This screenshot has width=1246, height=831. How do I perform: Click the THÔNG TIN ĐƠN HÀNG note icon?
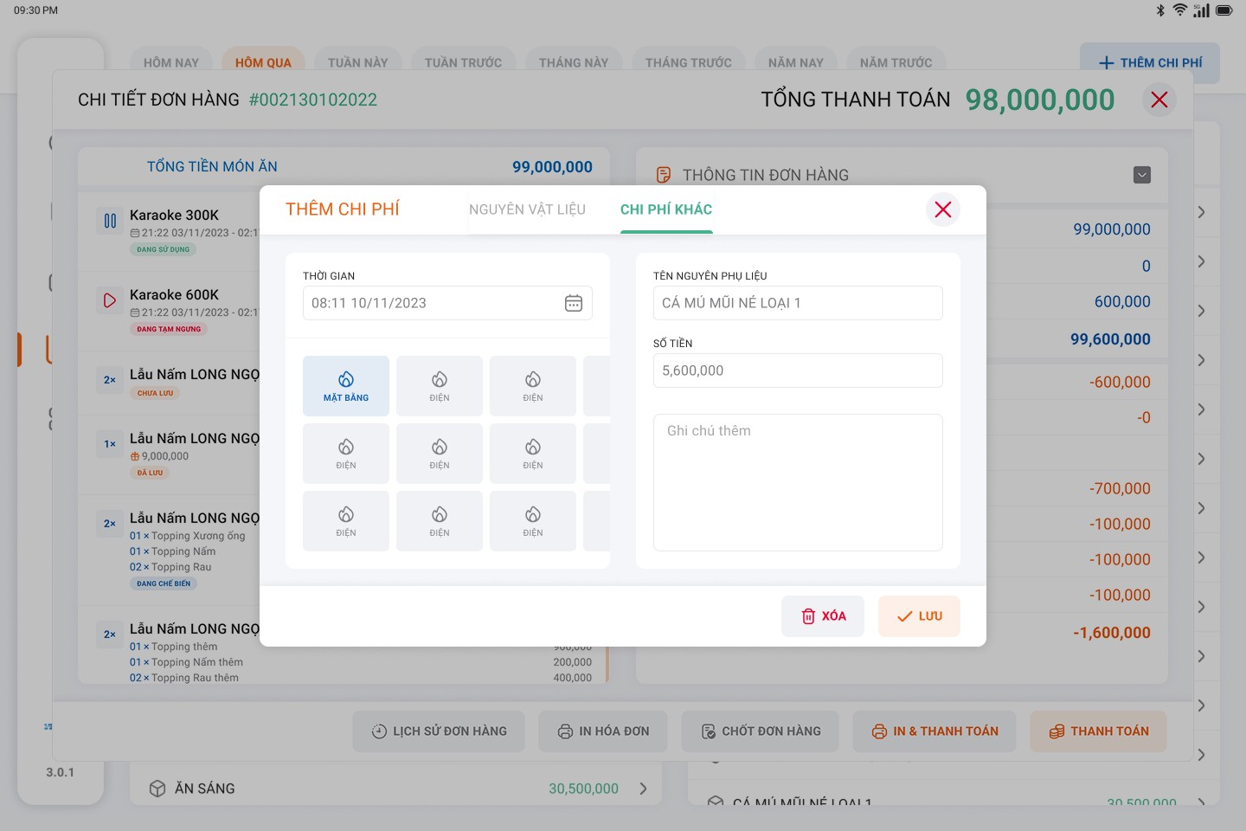point(664,175)
